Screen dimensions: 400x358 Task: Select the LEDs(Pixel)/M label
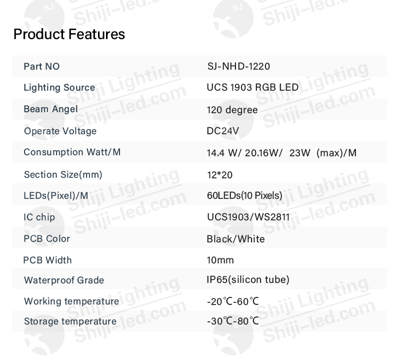click(x=56, y=196)
